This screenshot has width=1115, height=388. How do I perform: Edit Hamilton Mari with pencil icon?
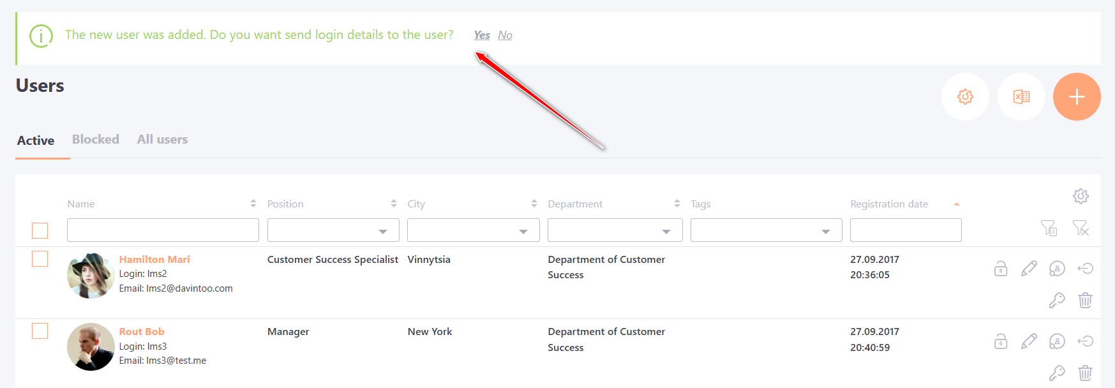1029,269
